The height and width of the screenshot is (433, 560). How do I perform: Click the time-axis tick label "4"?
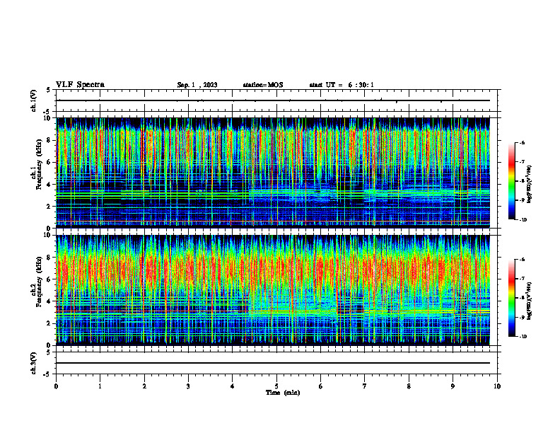[x=232, y=386]
